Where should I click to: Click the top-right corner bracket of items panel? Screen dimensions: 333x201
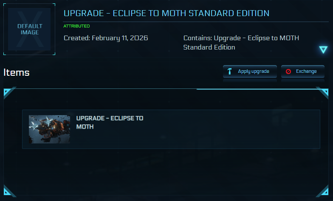tap(323, 92)
